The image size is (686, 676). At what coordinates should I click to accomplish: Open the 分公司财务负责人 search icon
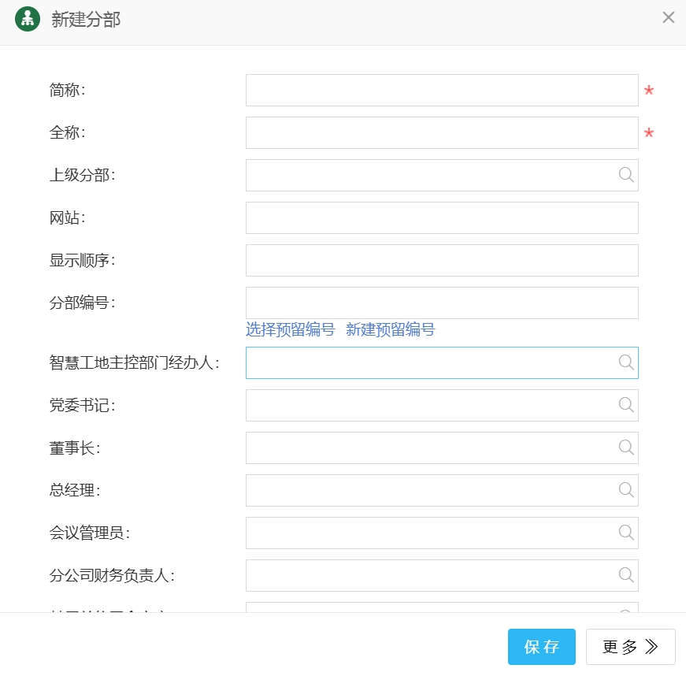point(626,575)
